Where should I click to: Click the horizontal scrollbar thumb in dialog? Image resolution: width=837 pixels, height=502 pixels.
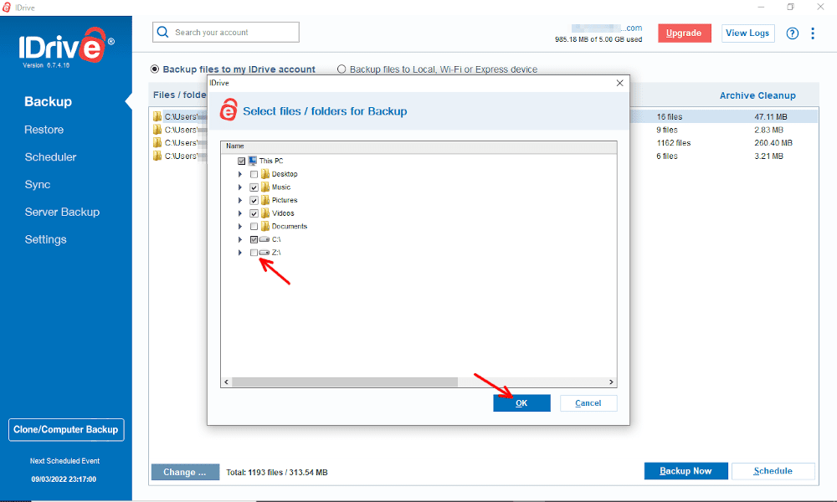345,382
